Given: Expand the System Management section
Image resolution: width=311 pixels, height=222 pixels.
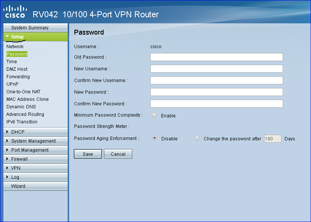Looking at the screenshot, I should coord(36,141).
